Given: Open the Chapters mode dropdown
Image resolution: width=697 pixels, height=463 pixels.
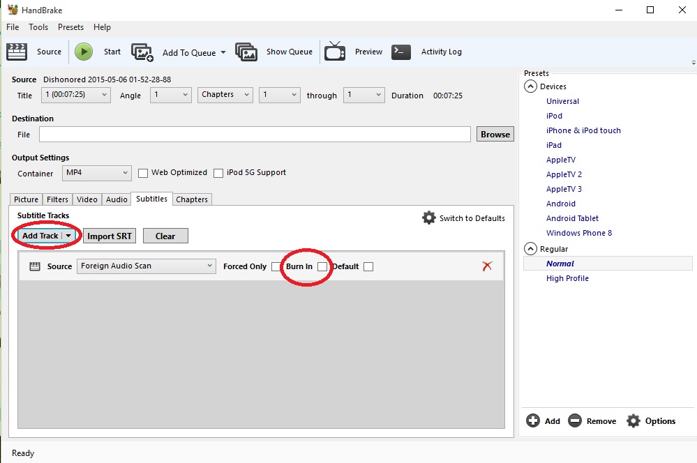Looking at the screenshot, I should pyautogui.click(x=225, y=95).
